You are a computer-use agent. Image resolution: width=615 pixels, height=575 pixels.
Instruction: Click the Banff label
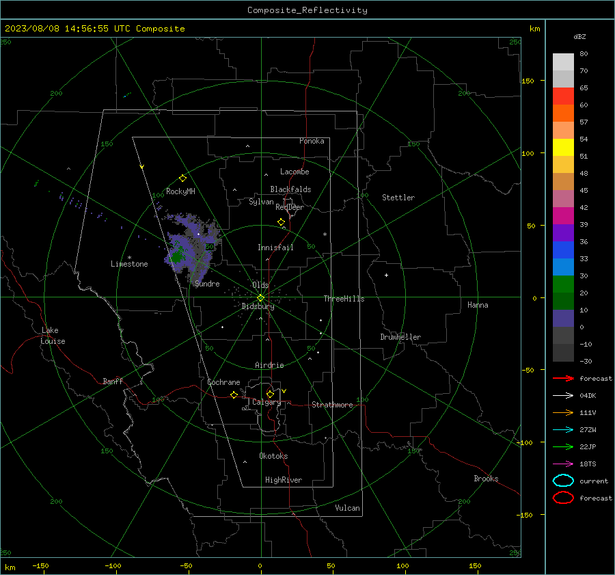pos(113,382)
